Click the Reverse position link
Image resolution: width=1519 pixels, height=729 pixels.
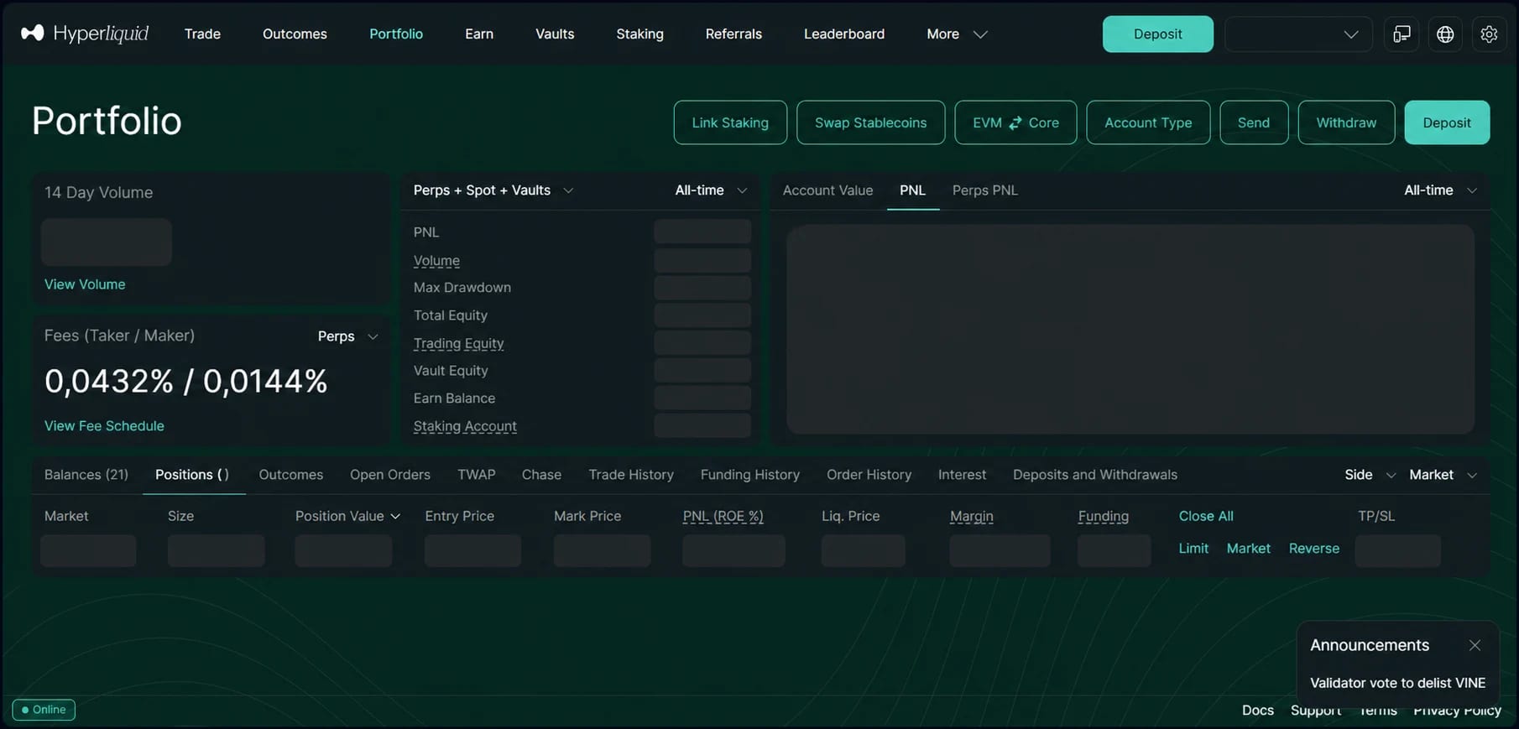pos(1314,549)
